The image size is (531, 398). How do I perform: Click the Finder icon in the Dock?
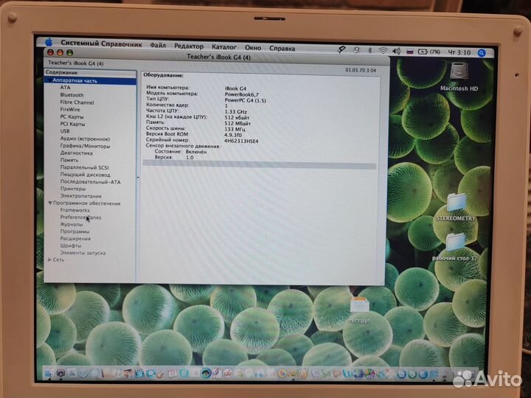pos(49,374)
